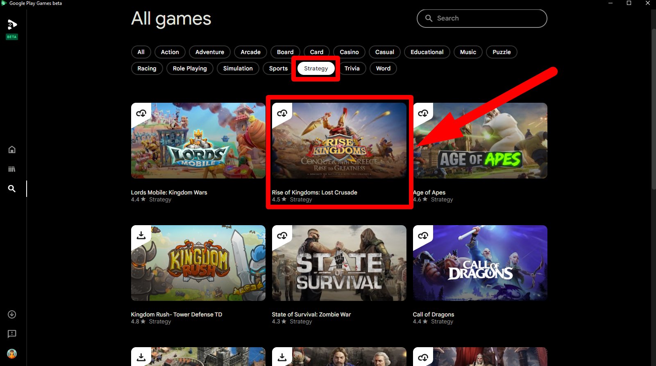Select the Card category filter
This screenshot has width=656, height=366.
coord(316,52)
